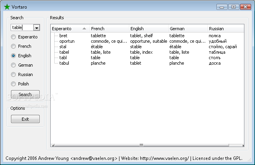Click the window resize grip in the corner
The height and width of the screenshot is (165, 255).
[249, 160]
